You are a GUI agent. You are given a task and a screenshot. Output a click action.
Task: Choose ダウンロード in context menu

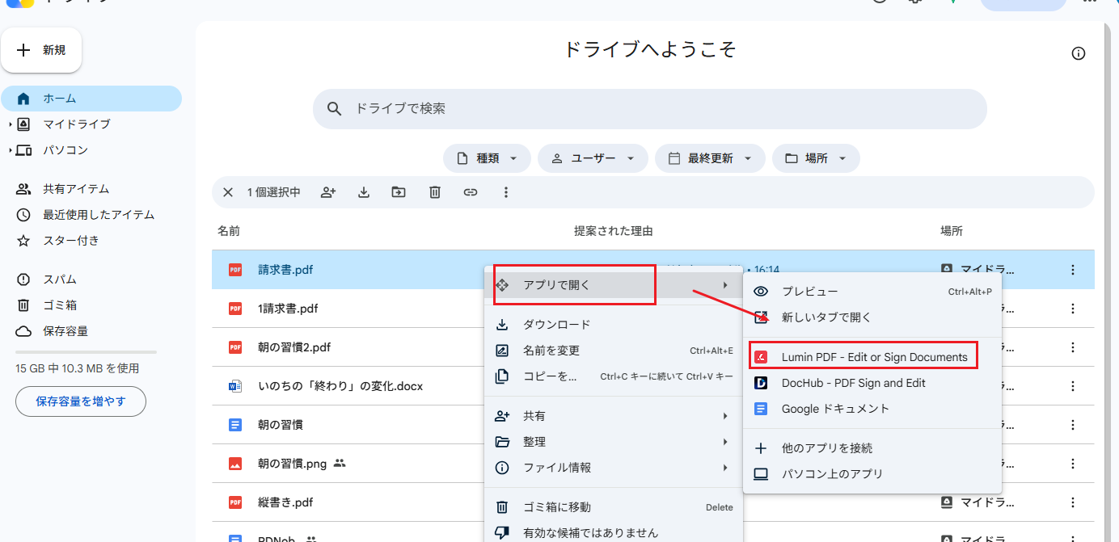(613, 325)
